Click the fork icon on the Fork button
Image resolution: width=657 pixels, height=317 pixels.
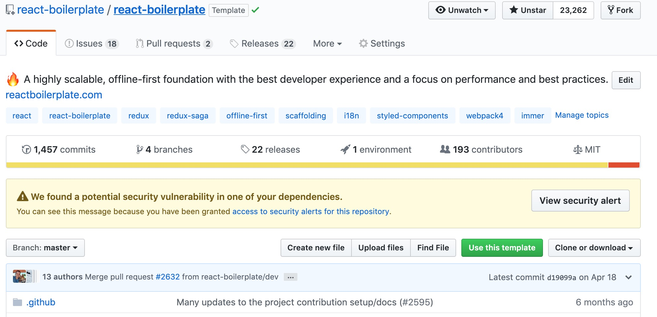point(611,10)
